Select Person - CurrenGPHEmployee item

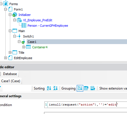(48, 26)
